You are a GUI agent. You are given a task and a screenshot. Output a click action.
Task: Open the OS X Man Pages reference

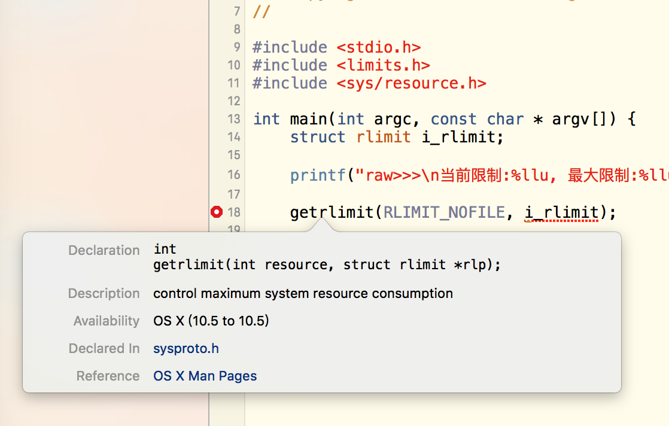tap(205, 376)
